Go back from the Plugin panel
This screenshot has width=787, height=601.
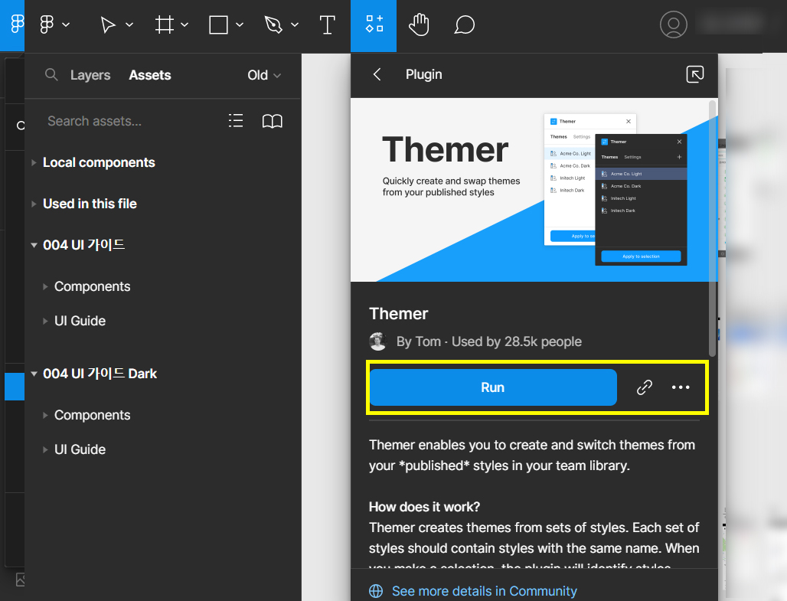[x=377, y=74]
